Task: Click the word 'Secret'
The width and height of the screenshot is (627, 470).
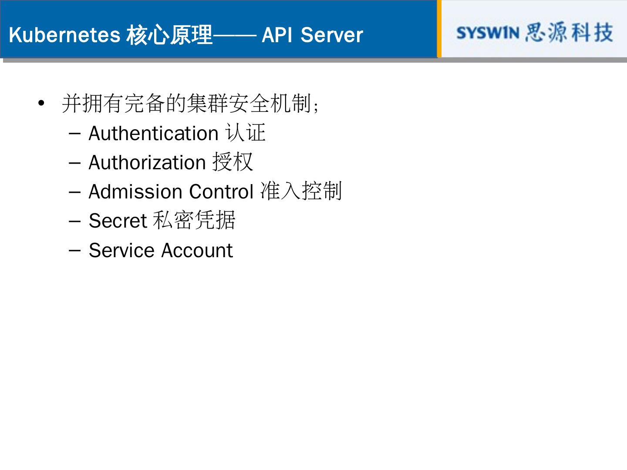Action: [x=118, y=221]
